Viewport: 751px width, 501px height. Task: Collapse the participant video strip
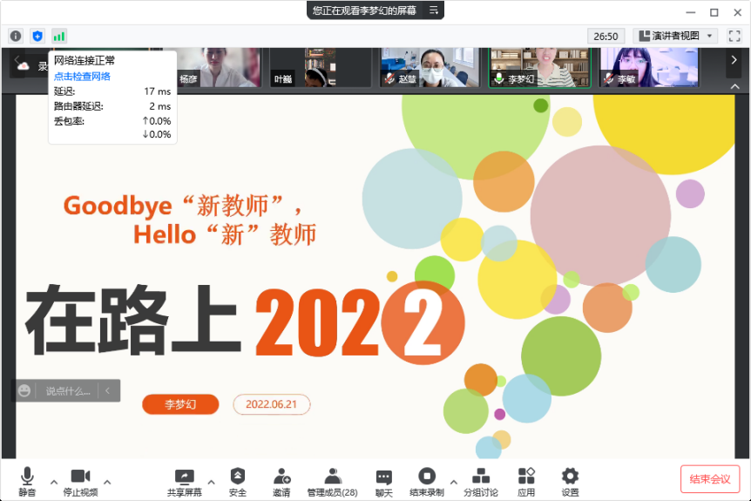734,86
